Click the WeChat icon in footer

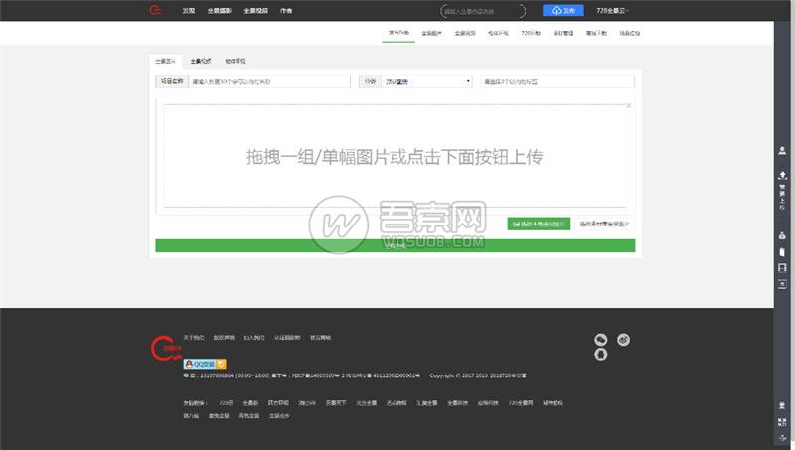pyautogui.click(x=601, y=340)
